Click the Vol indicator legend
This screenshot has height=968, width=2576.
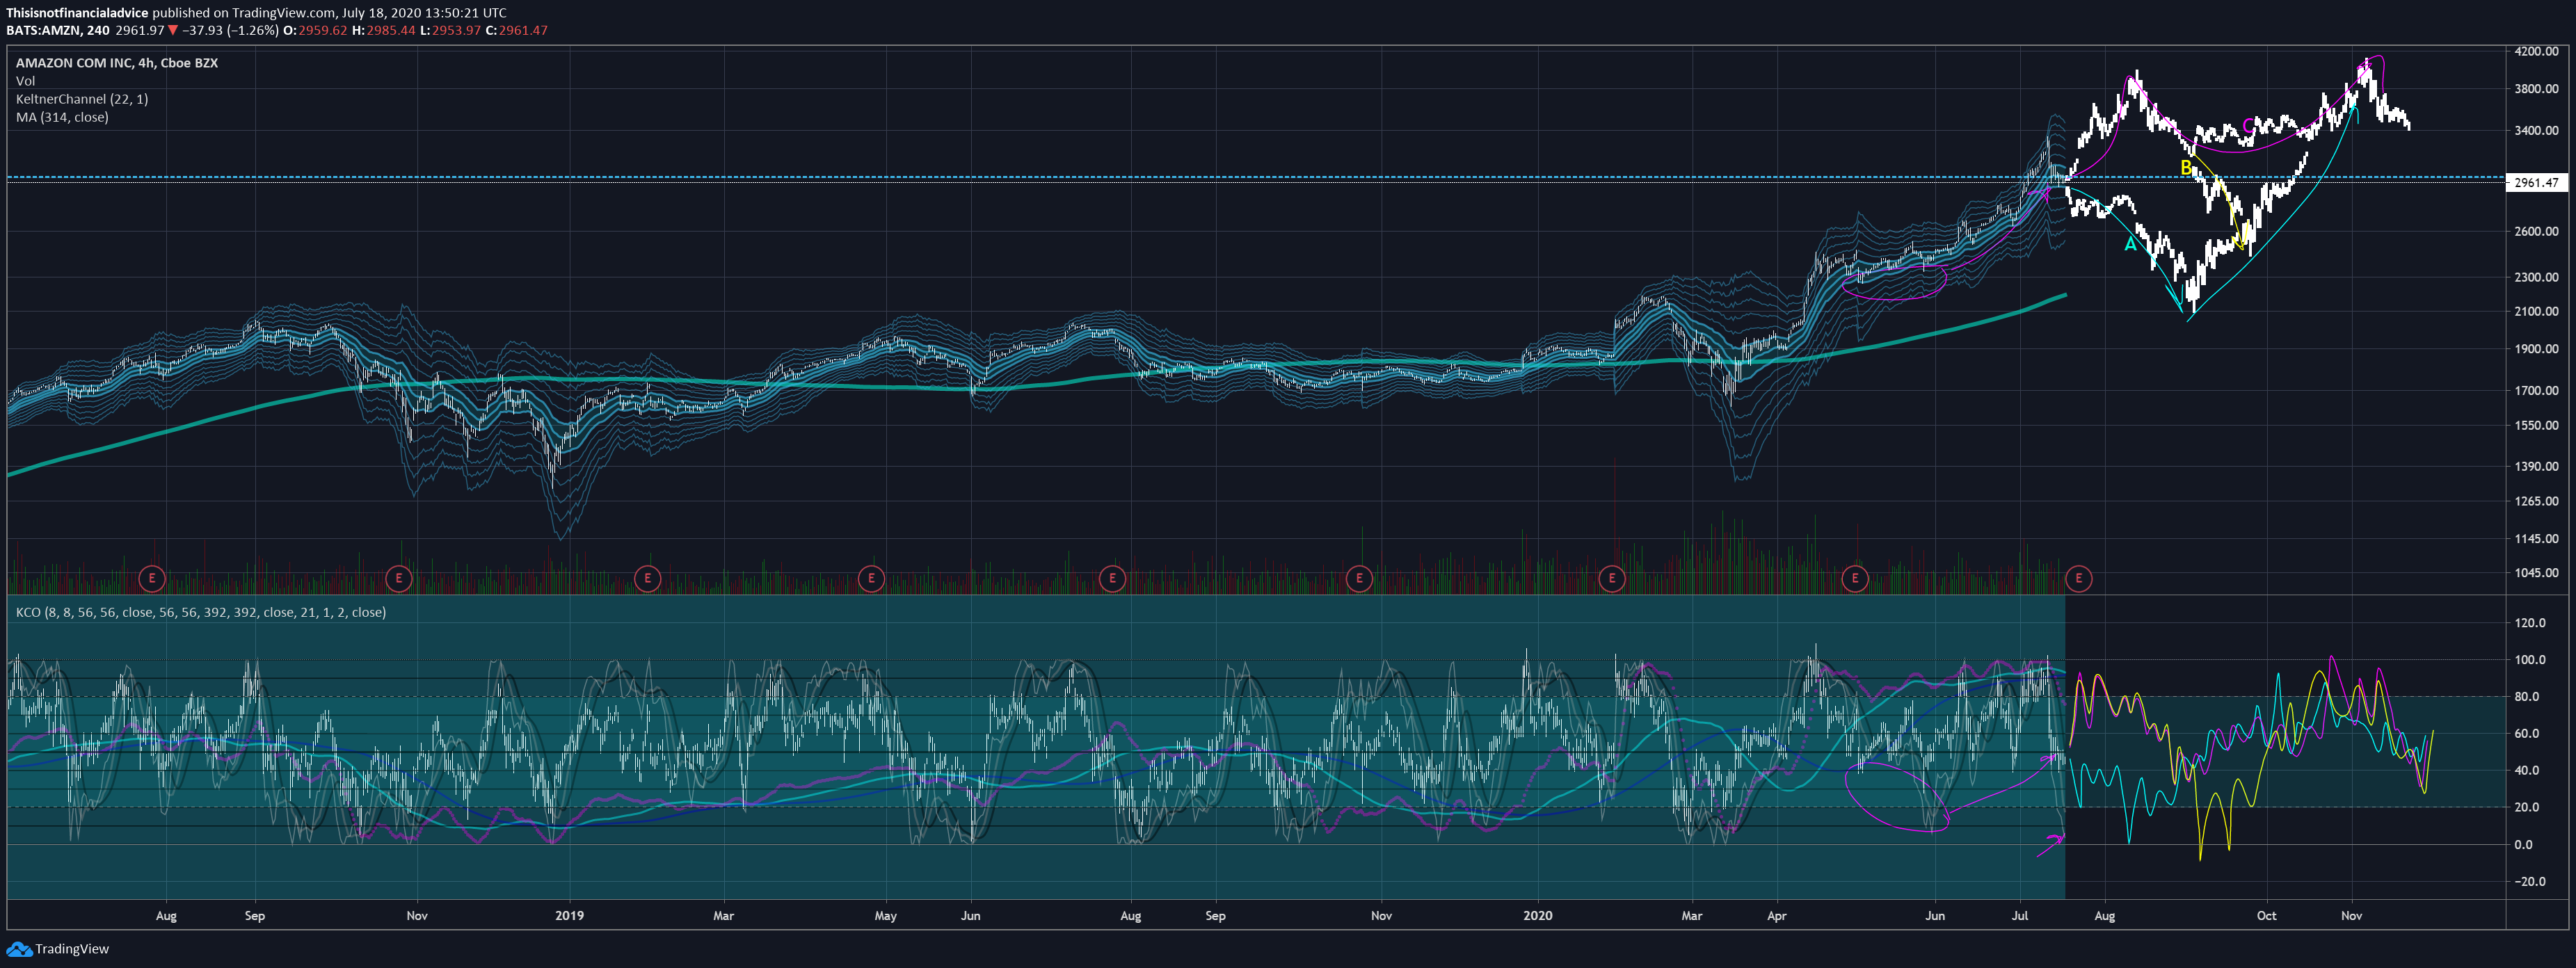25,81
